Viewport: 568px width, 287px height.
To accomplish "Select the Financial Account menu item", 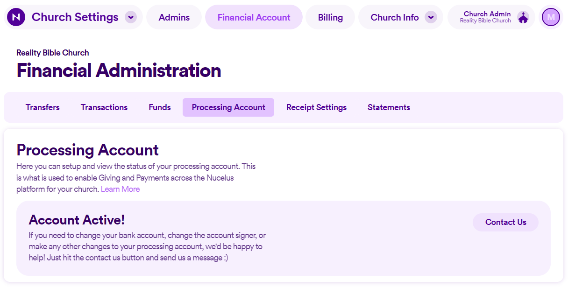I will (254, 17).
